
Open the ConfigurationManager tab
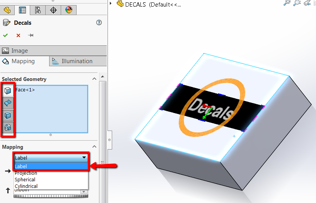tap(38, 10)
